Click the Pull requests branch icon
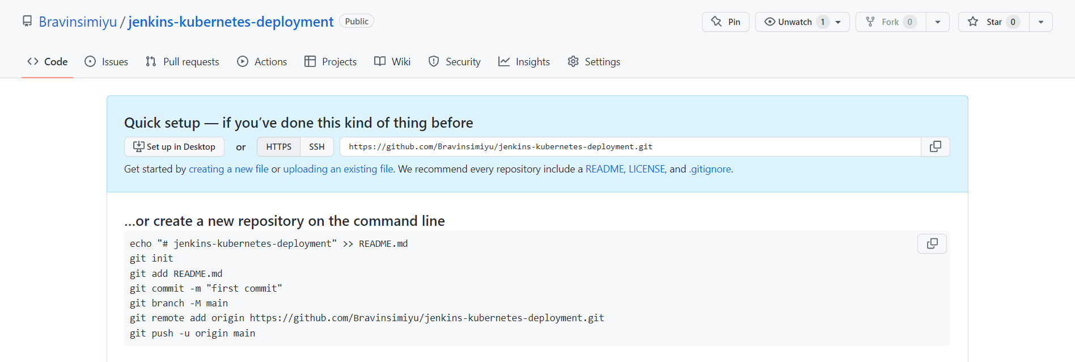This screenshot has width=1075, height=362. [x=151, y=61]
